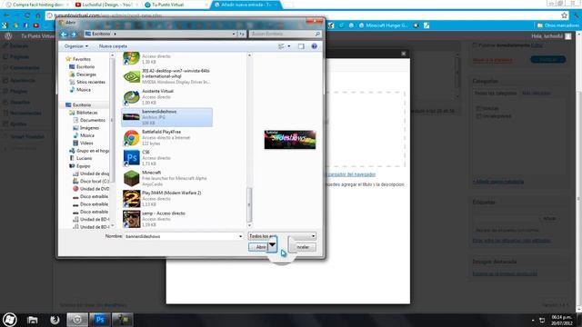Select the CS6 Photoshop shortcut icon
The width and height of the screenshot is (582, 327).
point(131,158)
